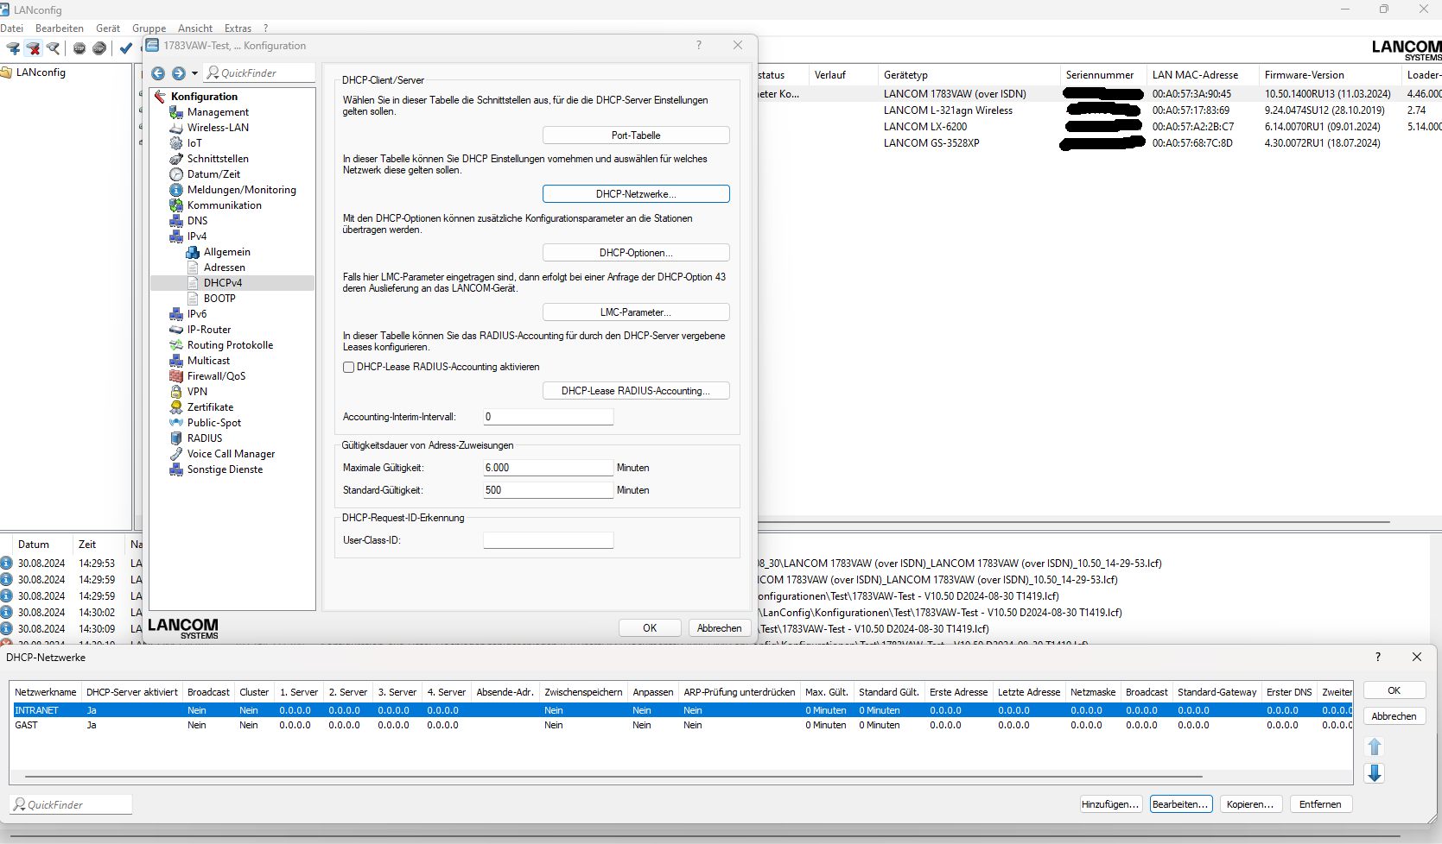The image size is (1442, 844).
Task: Click the delete device icon with red X
Action: (33, 48)
